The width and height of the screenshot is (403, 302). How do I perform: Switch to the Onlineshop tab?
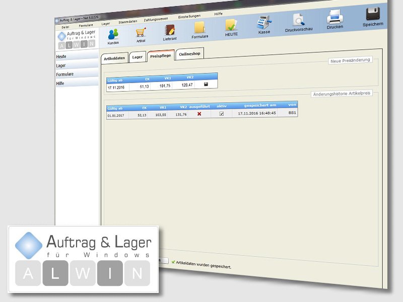190,54
